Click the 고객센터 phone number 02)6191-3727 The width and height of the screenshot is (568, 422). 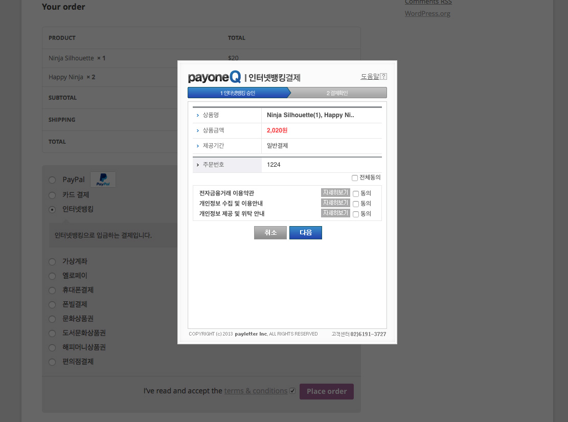click(x=368, y=334)
